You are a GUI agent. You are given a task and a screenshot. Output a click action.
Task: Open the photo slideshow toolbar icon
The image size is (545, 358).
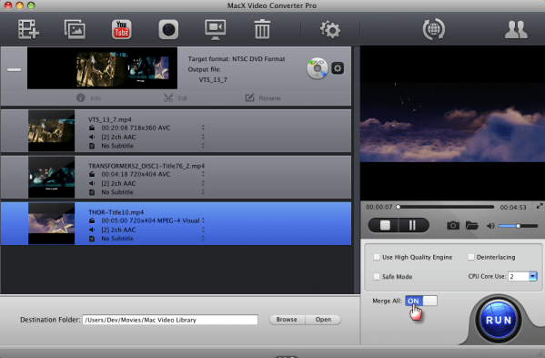pos(75,29)
